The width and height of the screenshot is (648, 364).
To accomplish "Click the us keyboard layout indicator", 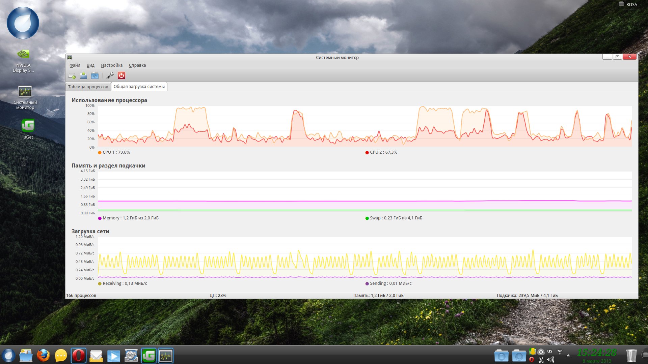I will point(550,351).
